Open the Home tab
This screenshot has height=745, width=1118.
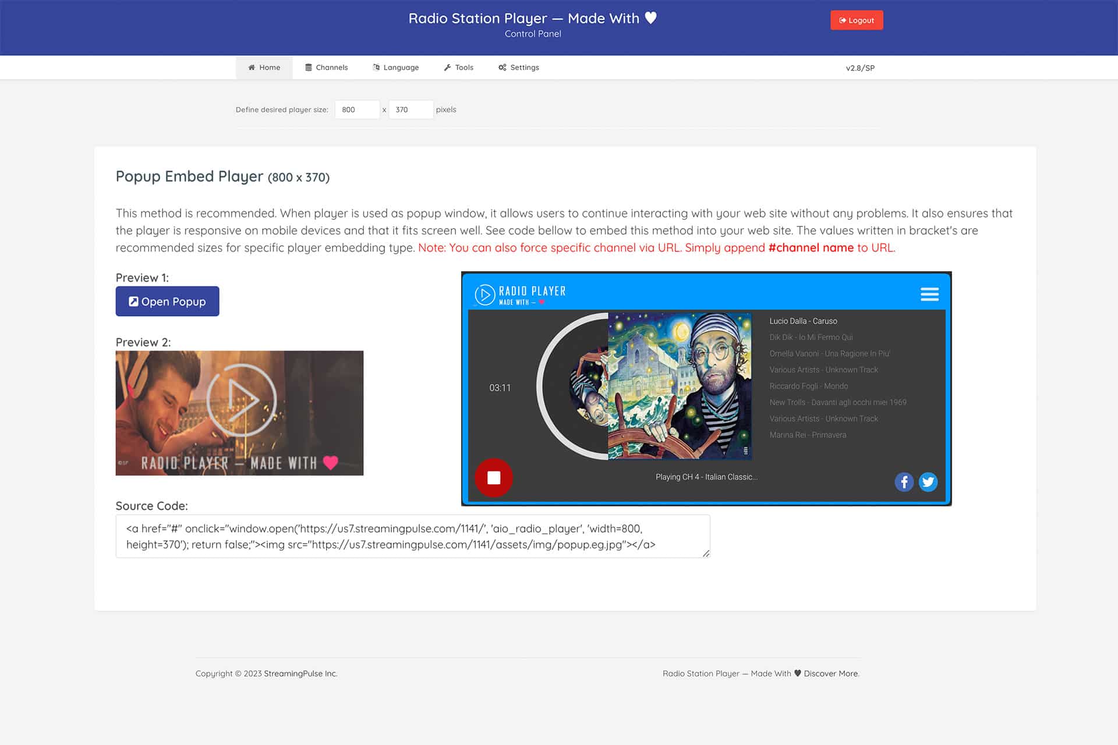(264, 68)
